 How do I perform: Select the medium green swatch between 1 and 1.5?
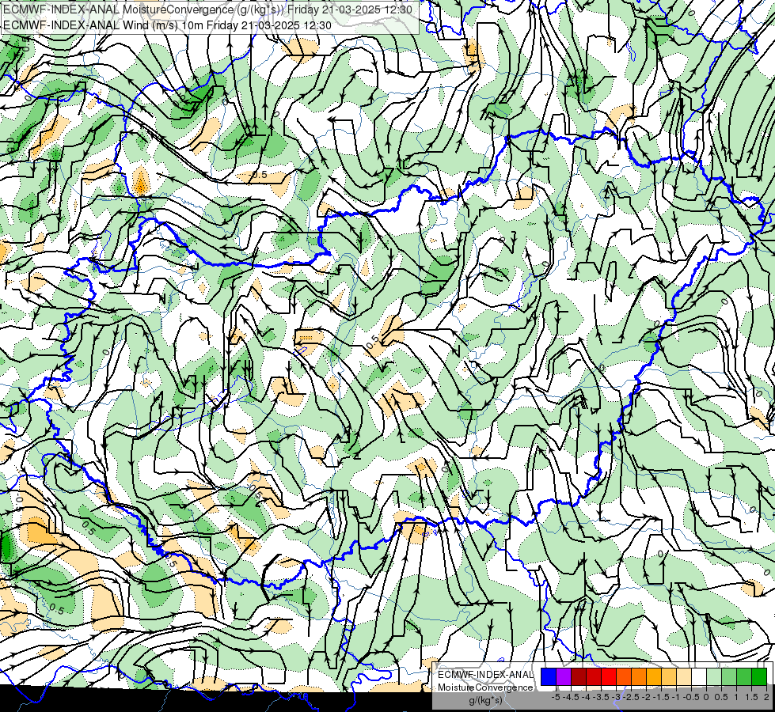(x=744, y=676)
